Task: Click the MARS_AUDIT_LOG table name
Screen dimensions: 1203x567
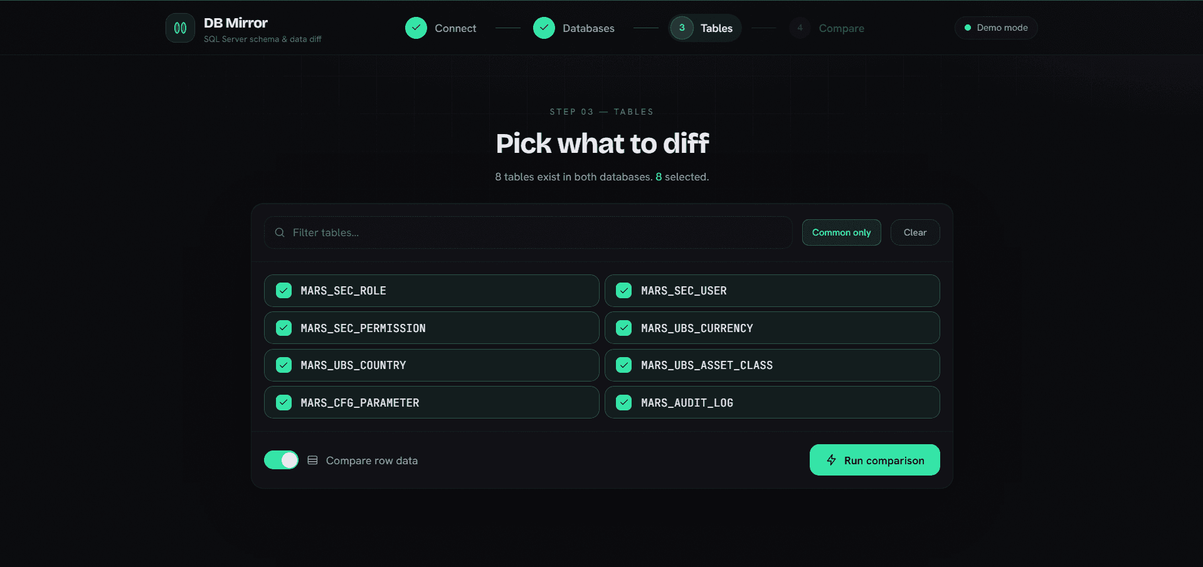Action: pos(687,402)
